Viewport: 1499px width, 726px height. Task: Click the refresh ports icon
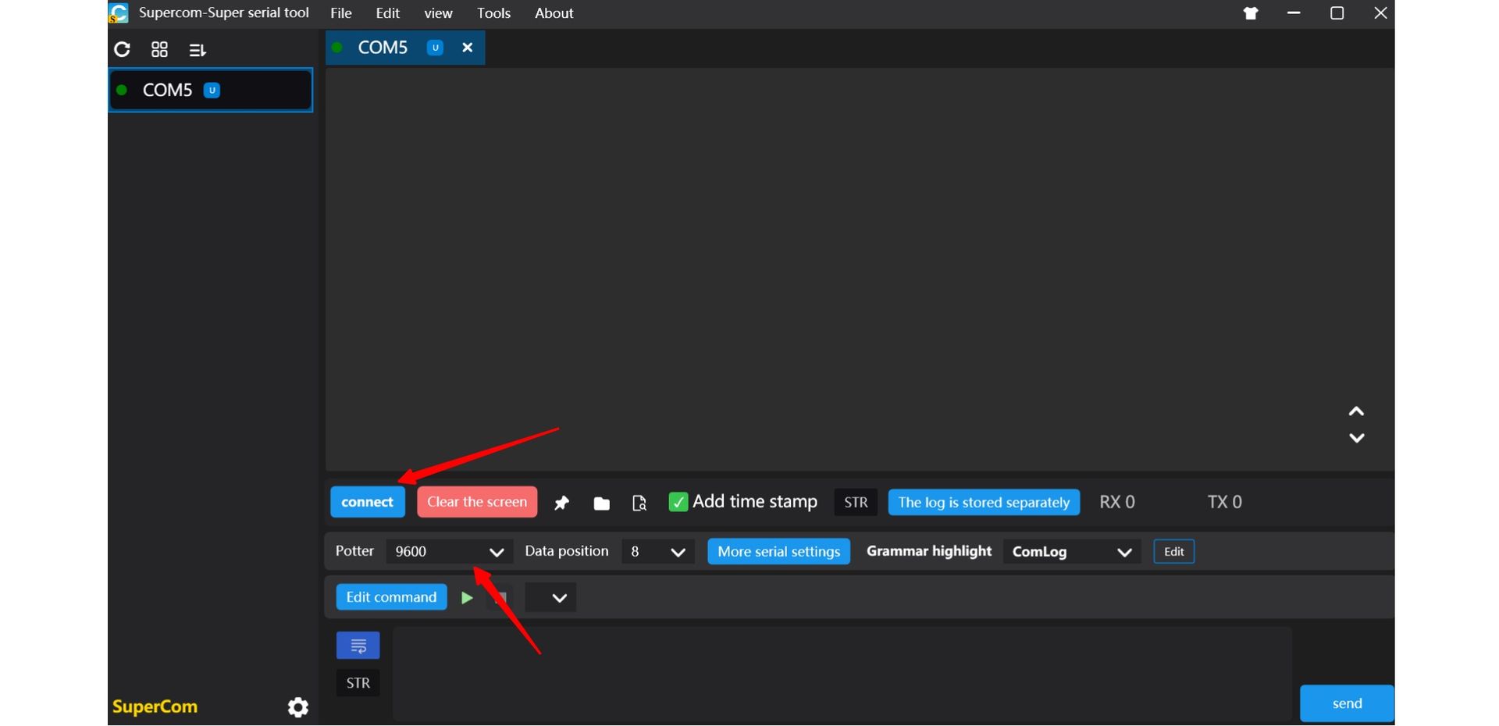[x=122, y=50]
